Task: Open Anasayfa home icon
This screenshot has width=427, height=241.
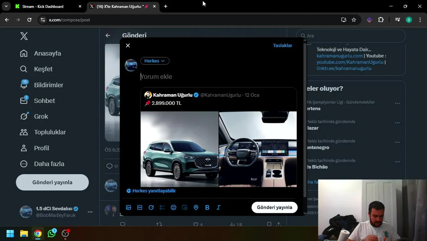Action: [24, 53]
